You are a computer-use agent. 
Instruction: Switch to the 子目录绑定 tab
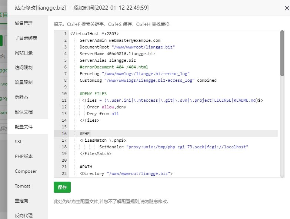click(x=26, y=38)
